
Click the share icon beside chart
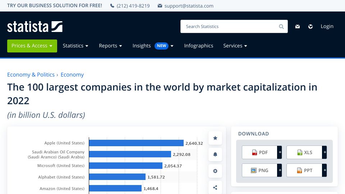point(215,188)
